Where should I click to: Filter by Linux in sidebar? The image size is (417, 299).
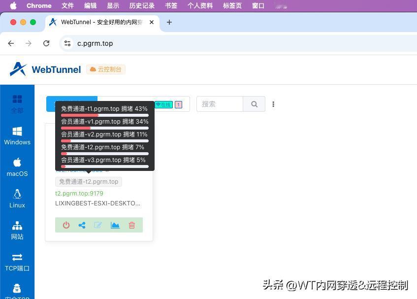17,199
